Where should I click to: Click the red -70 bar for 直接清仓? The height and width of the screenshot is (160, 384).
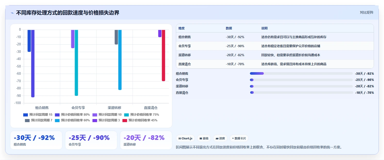tap(164, 55)
